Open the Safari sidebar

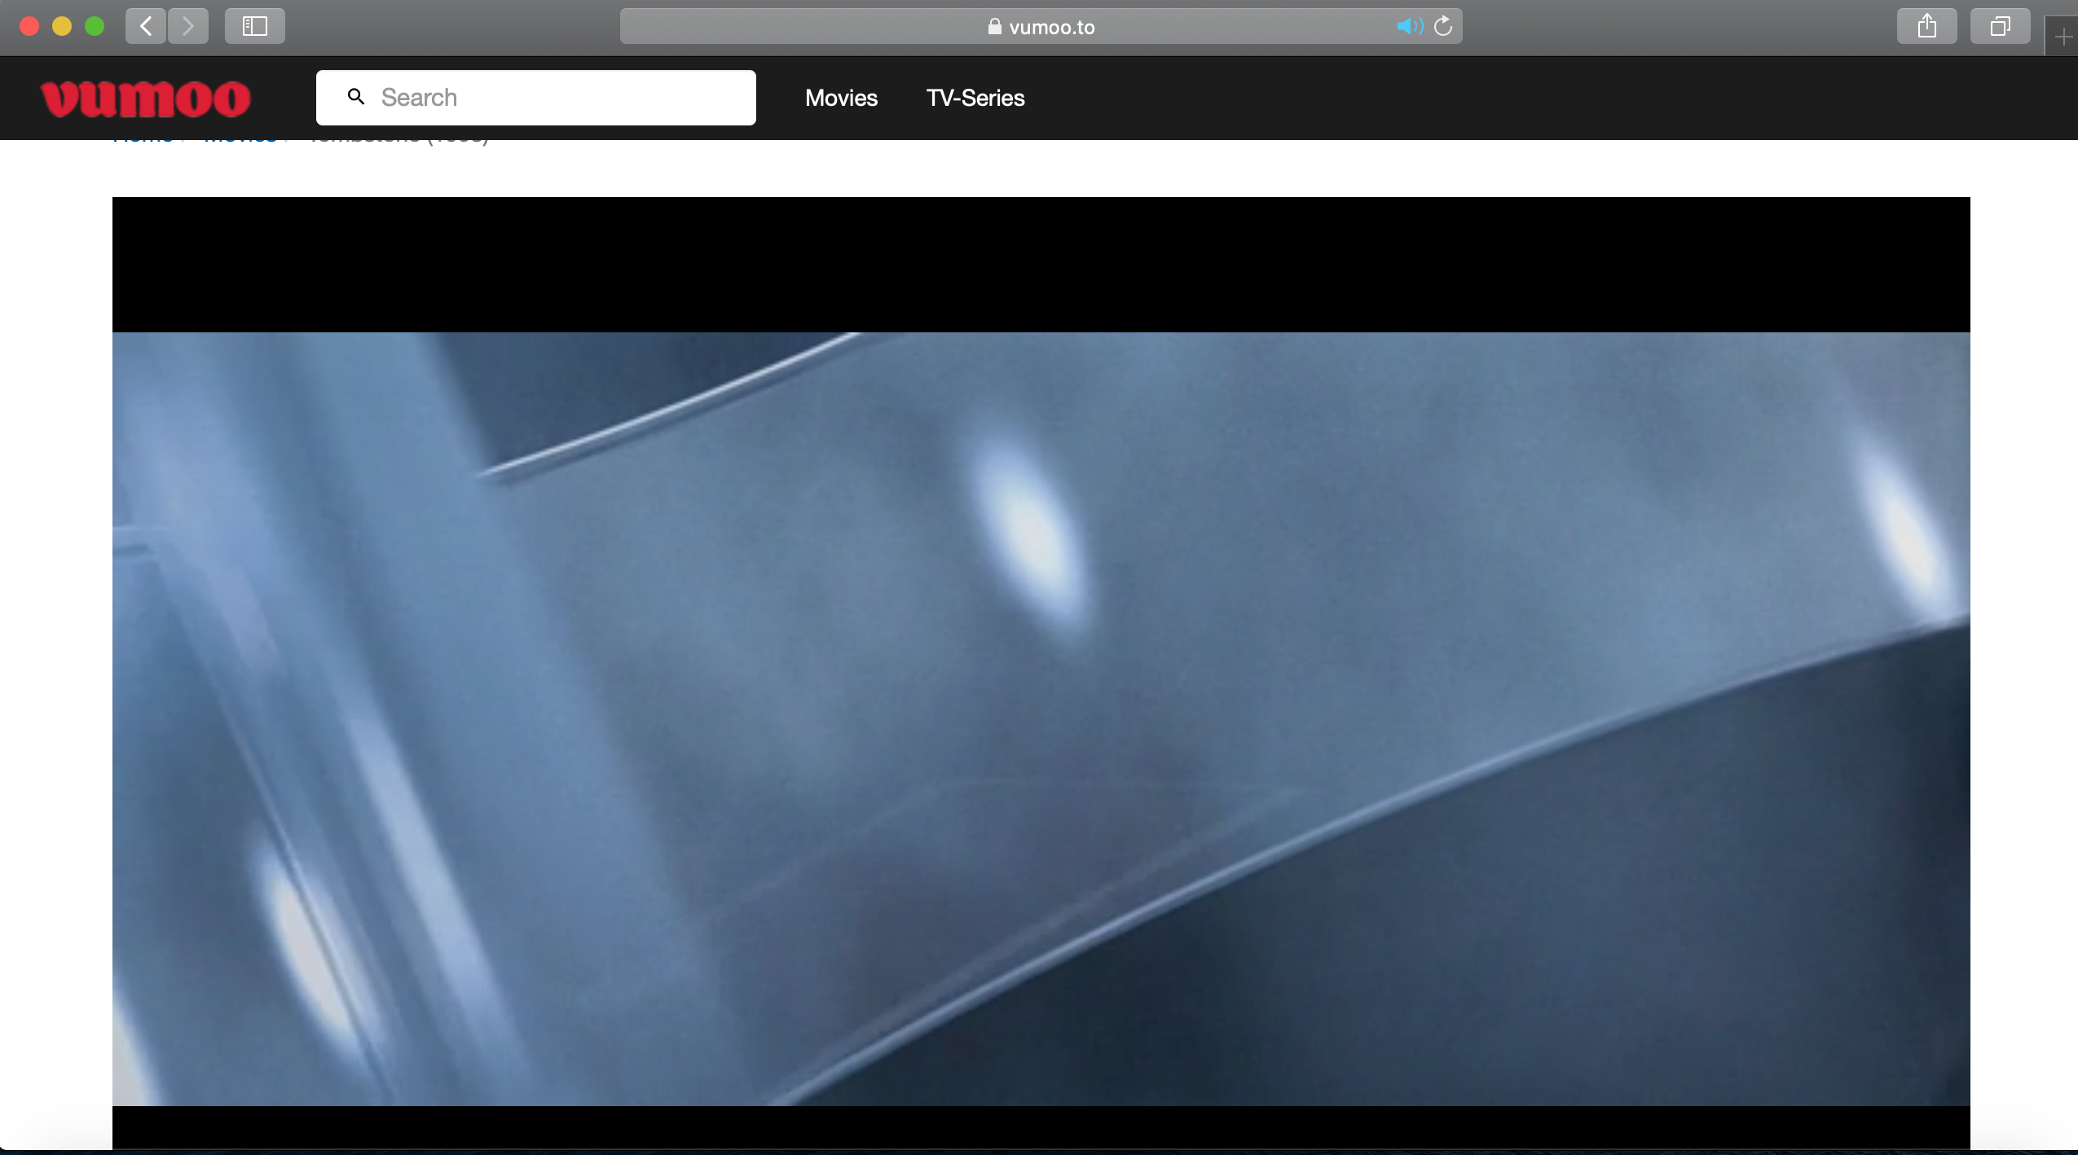coord(253,26)
